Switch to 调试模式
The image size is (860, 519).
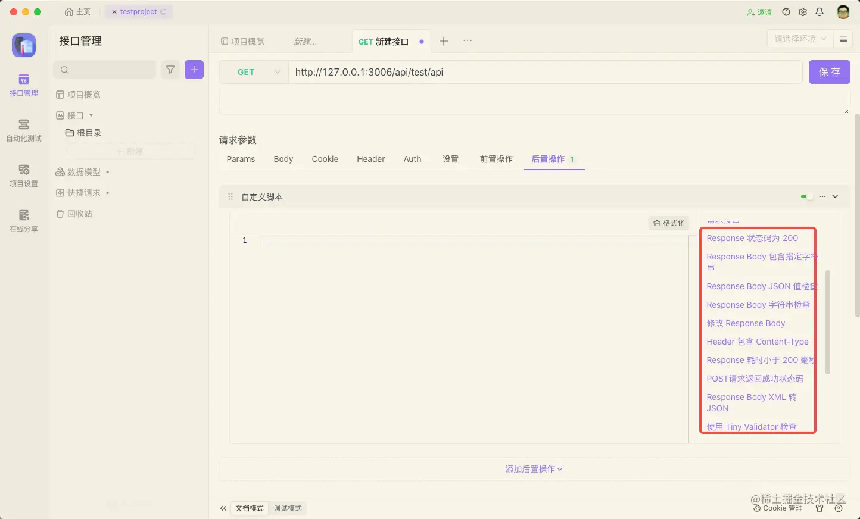(x=288, y=508)
